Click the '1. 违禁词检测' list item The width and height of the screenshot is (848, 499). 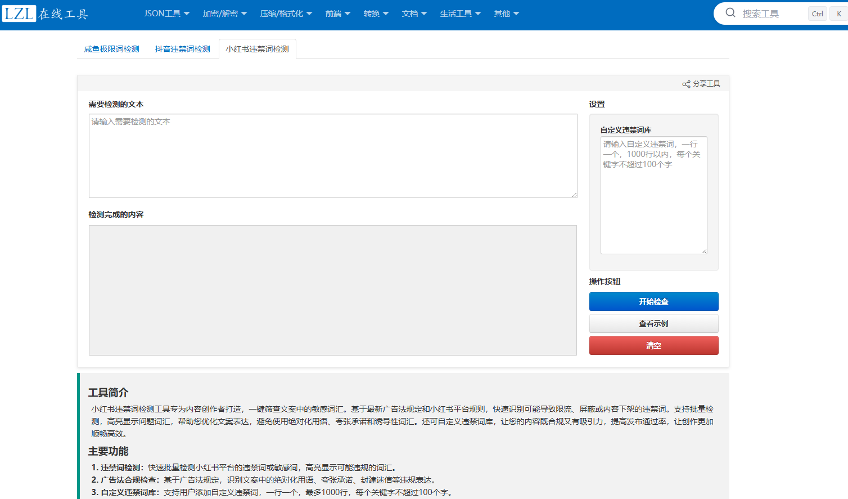click(245, 467)
